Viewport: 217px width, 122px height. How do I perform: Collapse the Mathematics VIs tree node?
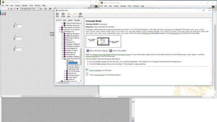[x=60, y=32]
